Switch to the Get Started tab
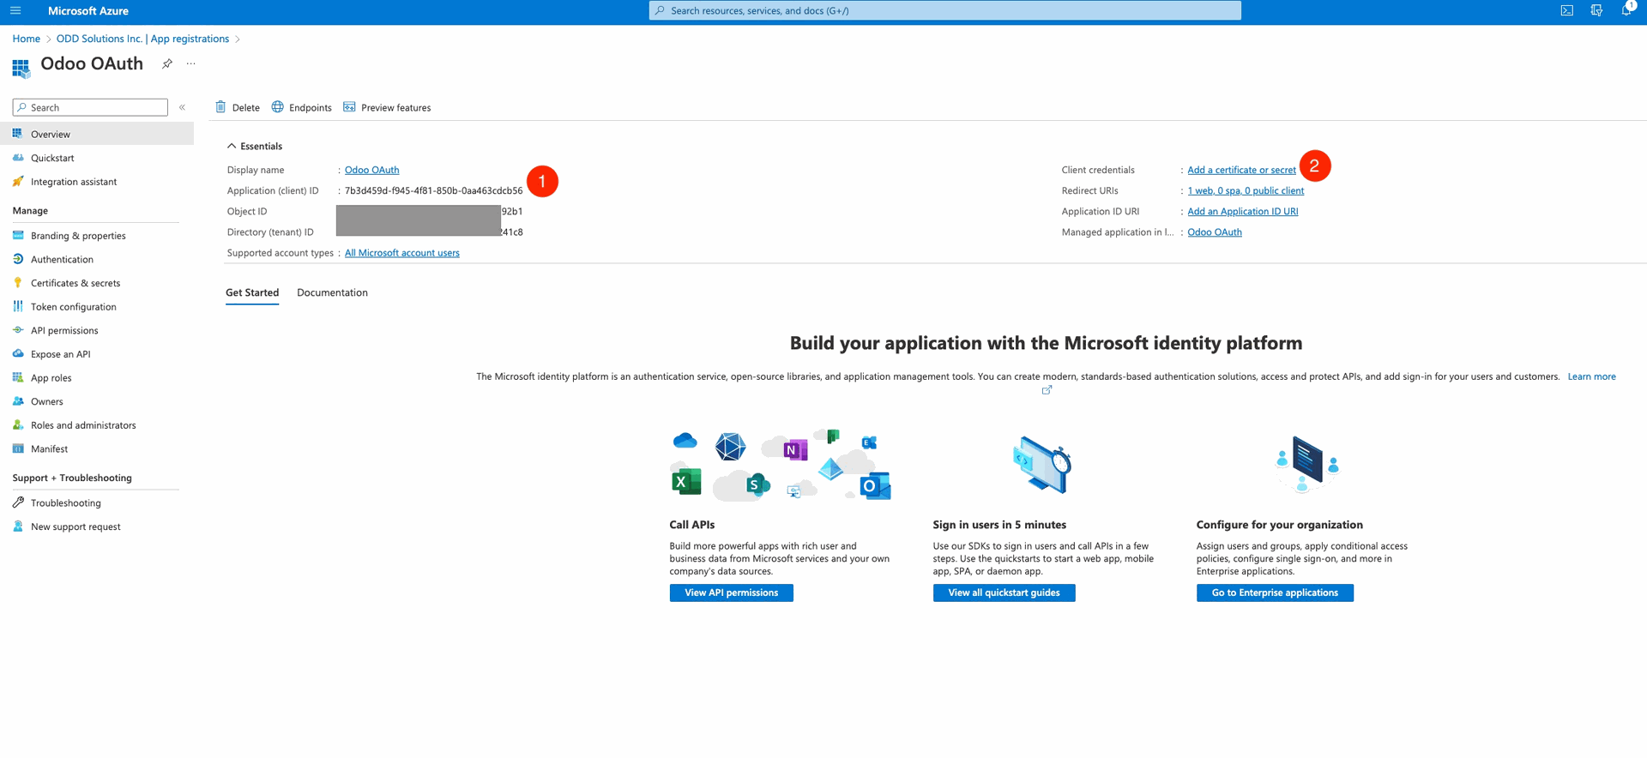 point(252,292)
